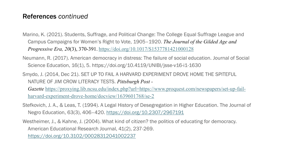Click the 'harvard-experiment-drove-home' link continuation line
The image size is (281, 158).
pos(91,96)
